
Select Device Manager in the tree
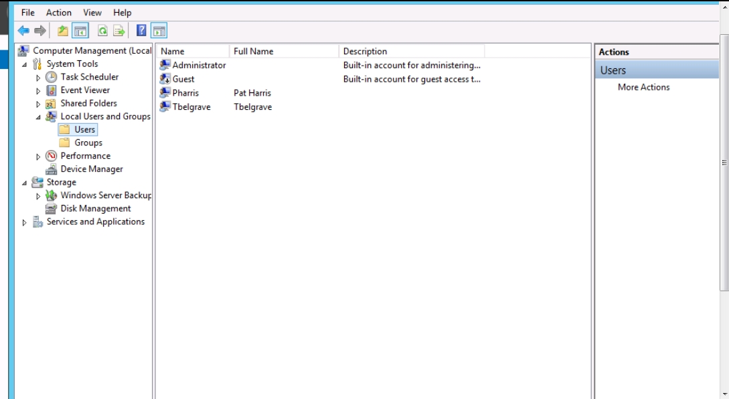point(92,169)
